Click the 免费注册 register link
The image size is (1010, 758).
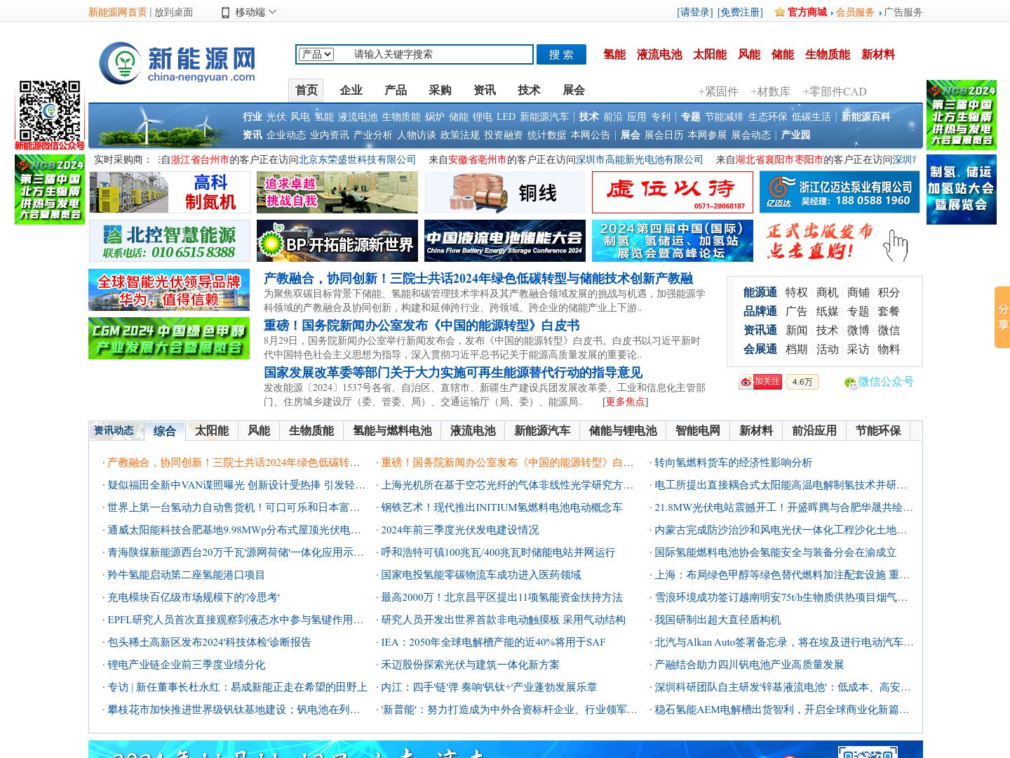pos(740,12)
